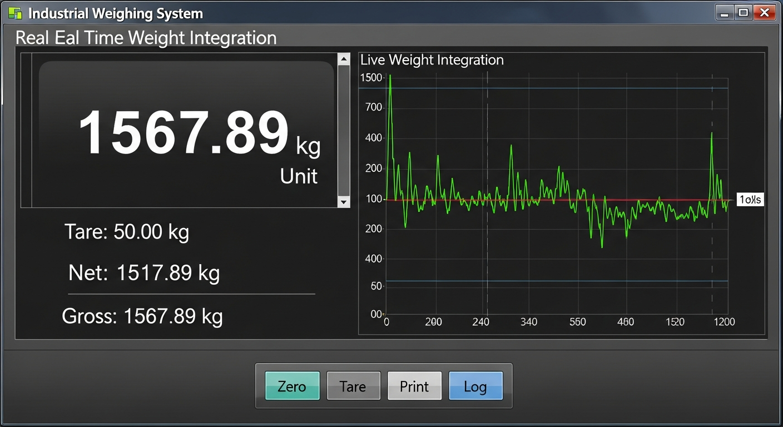Minimize the Industrial Weighing System window
783x427 pixels.
(x=724, y=13)
